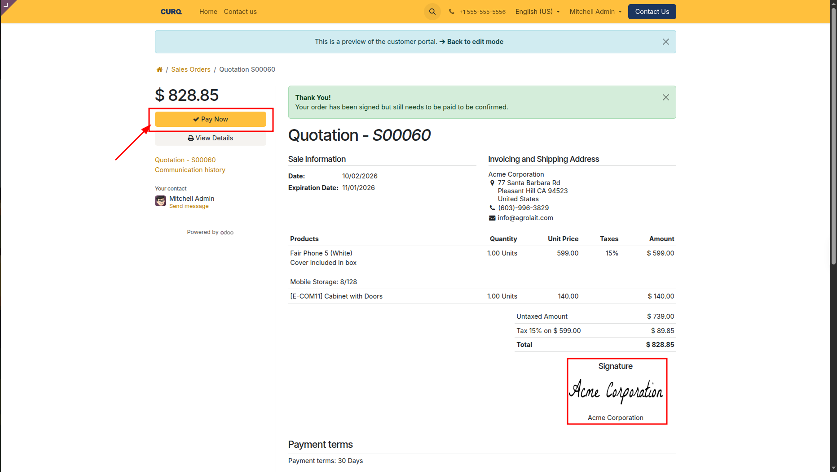Image resolution: width=837 pixels, height=472 pixels.
Task: Click the phone icon beside (603)-996-3829
Action: (492, 208)
